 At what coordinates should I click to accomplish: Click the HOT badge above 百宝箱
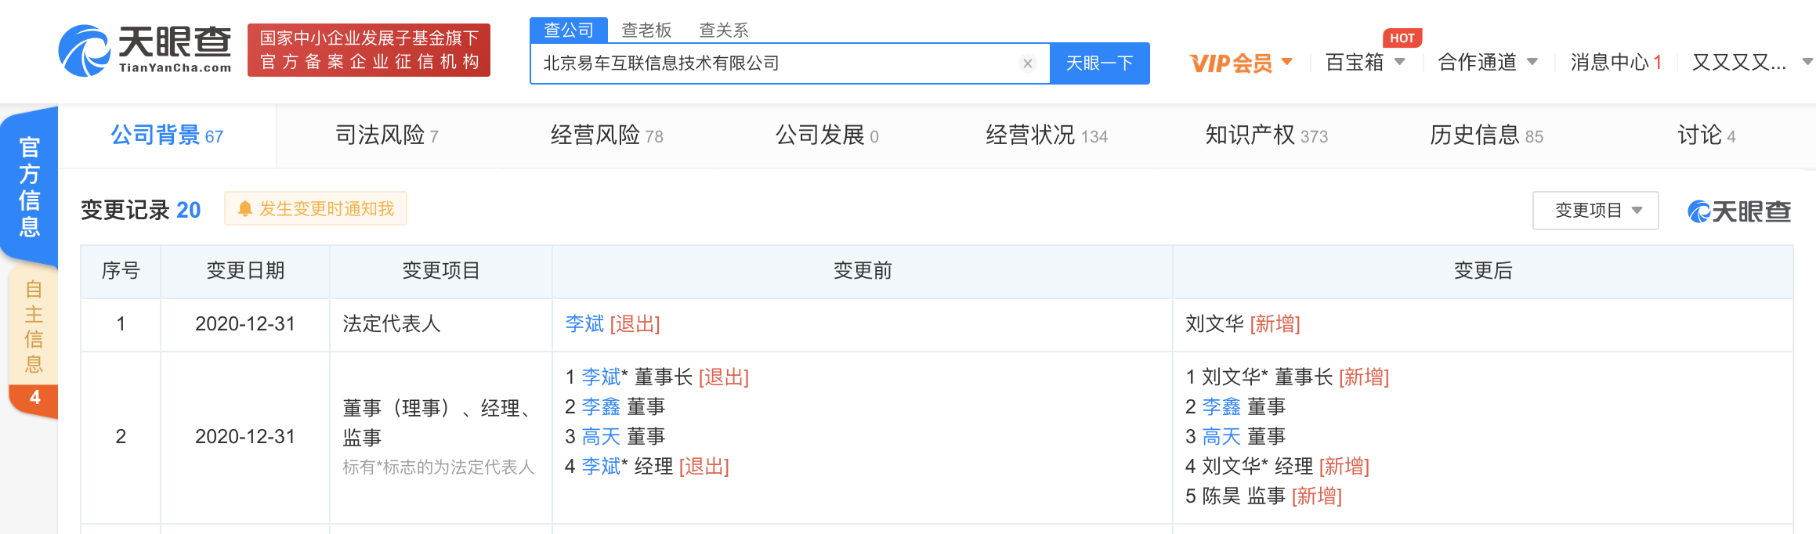pos(1402,38)
